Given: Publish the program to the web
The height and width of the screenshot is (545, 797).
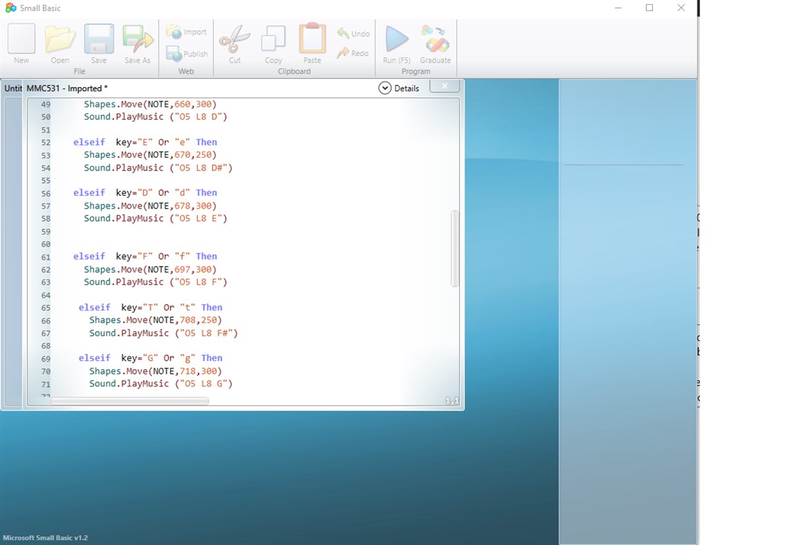Looking at the screenshot, I should [186, 54].
